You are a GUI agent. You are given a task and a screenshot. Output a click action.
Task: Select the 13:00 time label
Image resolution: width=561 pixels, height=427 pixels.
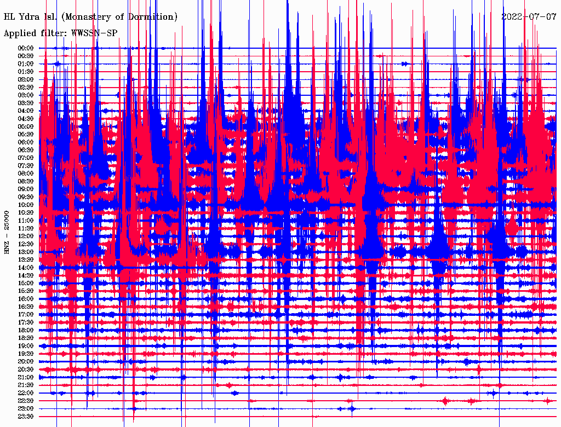click(26, 252)
